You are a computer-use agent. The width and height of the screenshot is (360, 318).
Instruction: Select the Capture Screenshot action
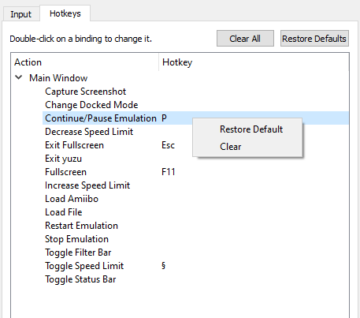click(85, 92)
